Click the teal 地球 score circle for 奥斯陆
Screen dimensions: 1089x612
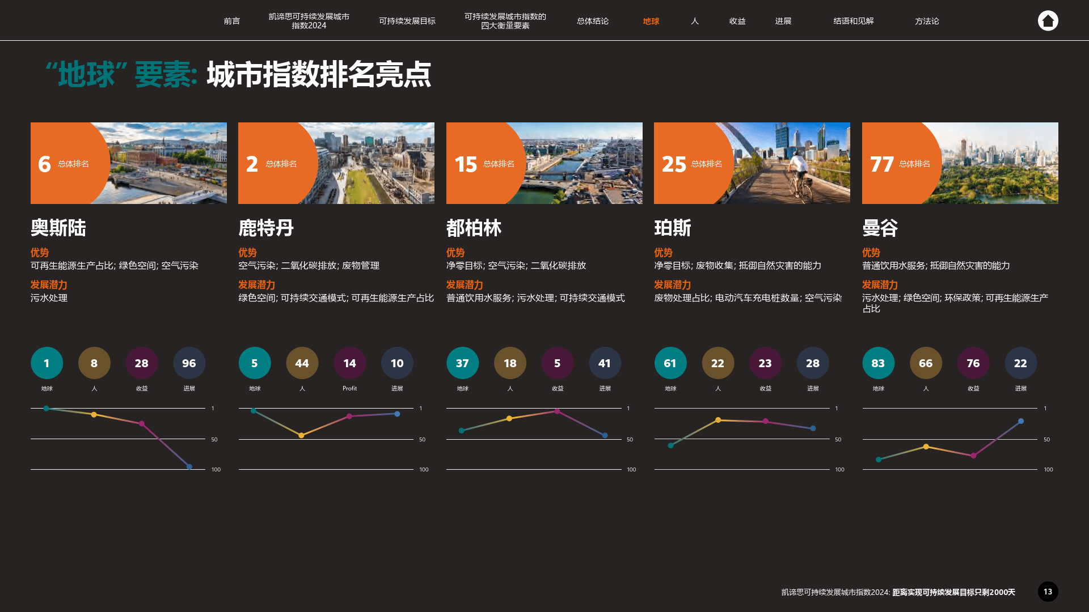pos(47,363)
